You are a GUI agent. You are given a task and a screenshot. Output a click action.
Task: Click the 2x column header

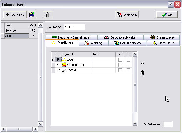pyautogui.click(x=129, y=54)
